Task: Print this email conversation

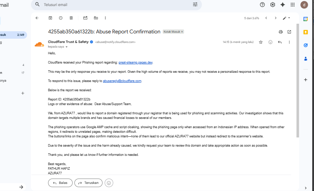Action: (281, 32)
